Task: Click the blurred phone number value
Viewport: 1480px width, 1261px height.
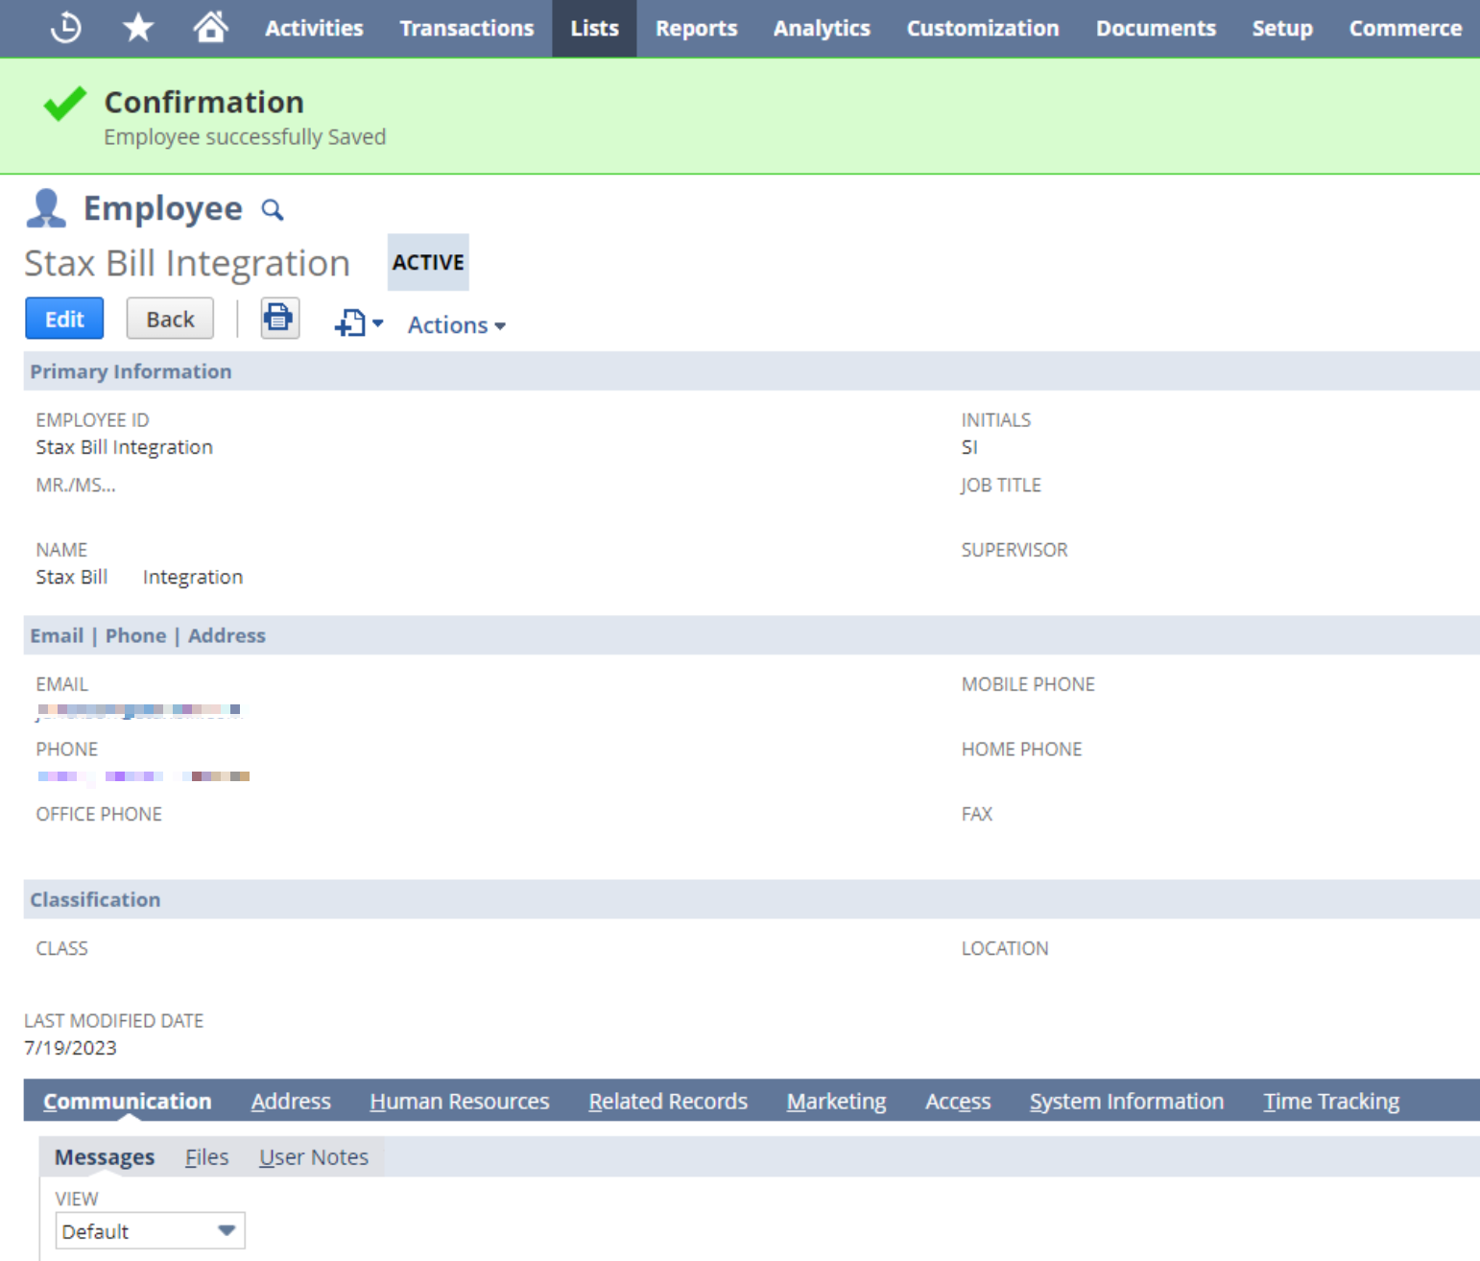Action: point(144,775)
